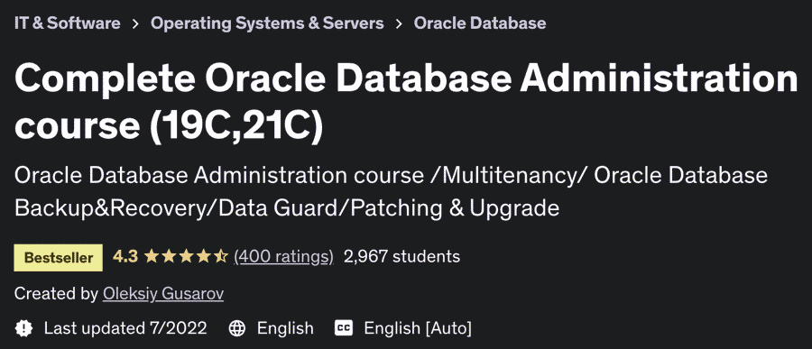Image resolution: width=812 pixels, height=349 pixels.
Task: Click first breadcrumb chevron separator
Action: tap(135, 23)
